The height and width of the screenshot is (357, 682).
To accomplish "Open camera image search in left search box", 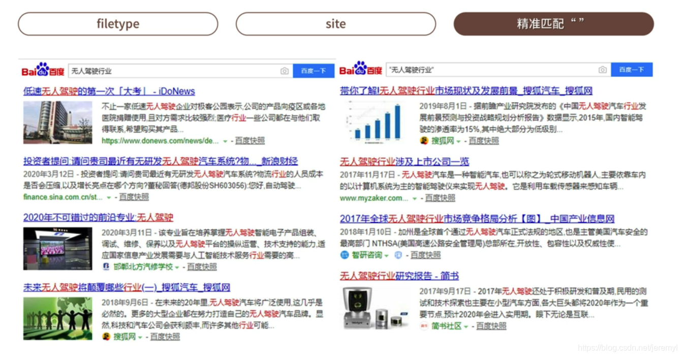I will click(285, 71).
